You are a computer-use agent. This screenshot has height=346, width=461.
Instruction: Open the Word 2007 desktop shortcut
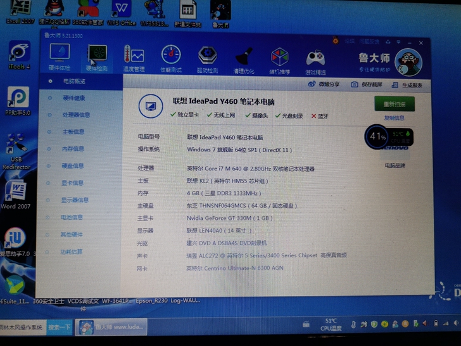click(x=16, y=195)
